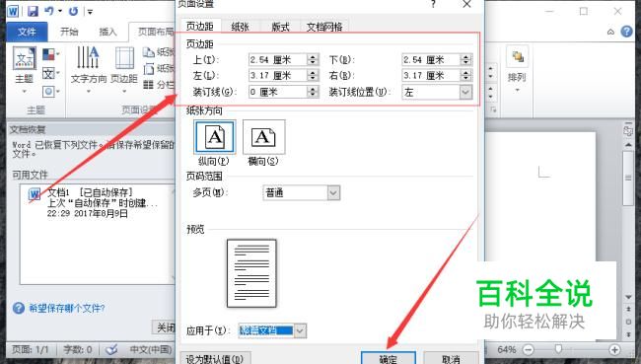This screenshot has height=364, width=641.
Task: Click the 页面: 1/1 status bar entry
Action: [x=30, y=349]
